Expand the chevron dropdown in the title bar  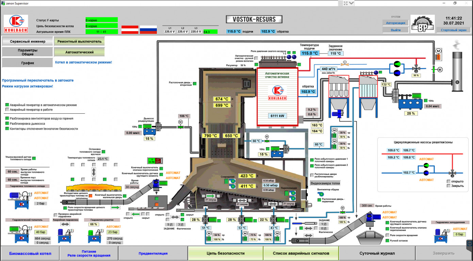352,3
